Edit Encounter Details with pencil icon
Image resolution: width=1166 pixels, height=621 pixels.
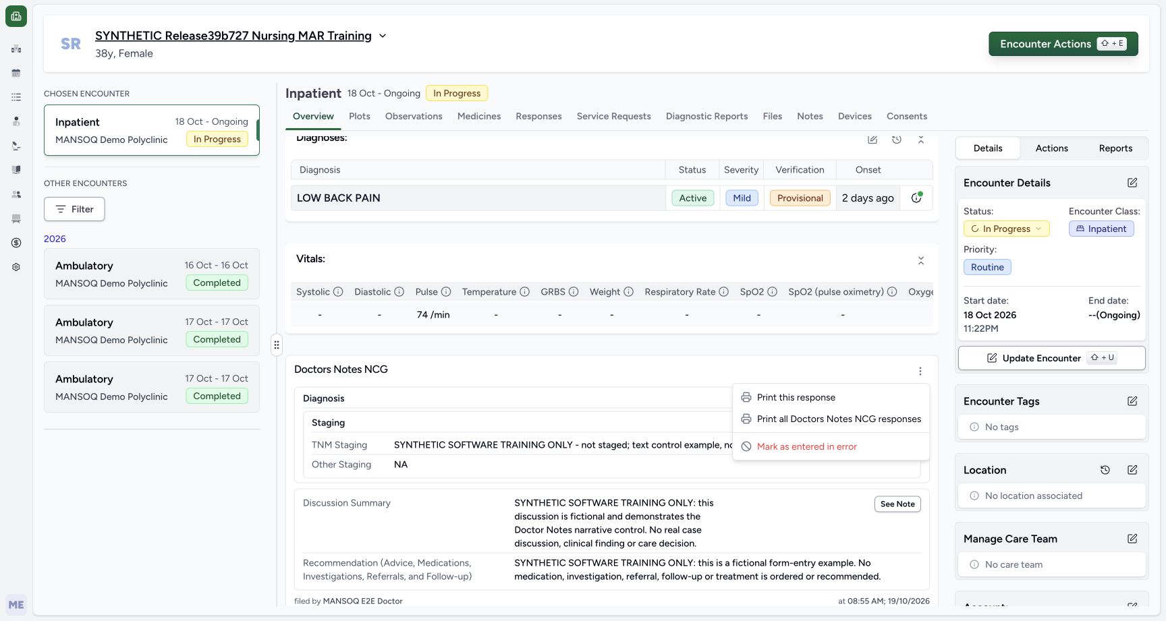1132,183
